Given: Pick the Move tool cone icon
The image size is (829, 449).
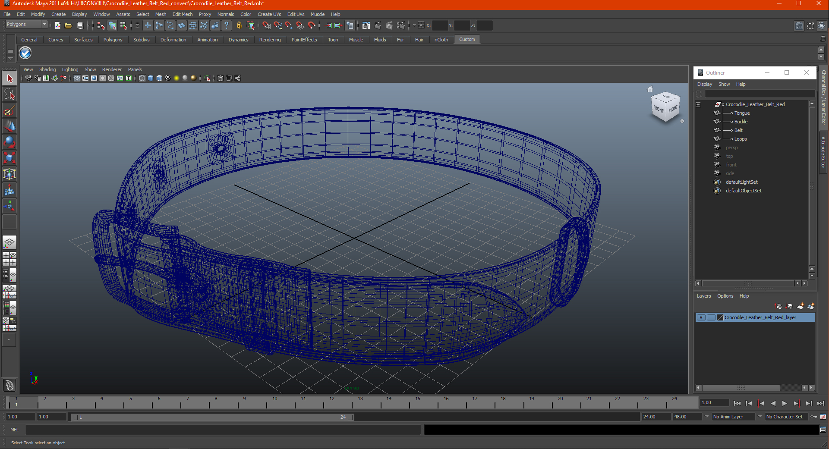Looking at the screenshot, I should click(9, 126).
